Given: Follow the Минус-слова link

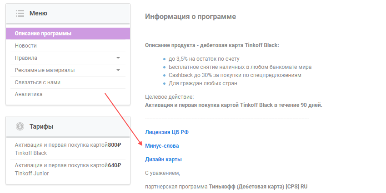Looking at the screenshot, I should click(162, 146).
